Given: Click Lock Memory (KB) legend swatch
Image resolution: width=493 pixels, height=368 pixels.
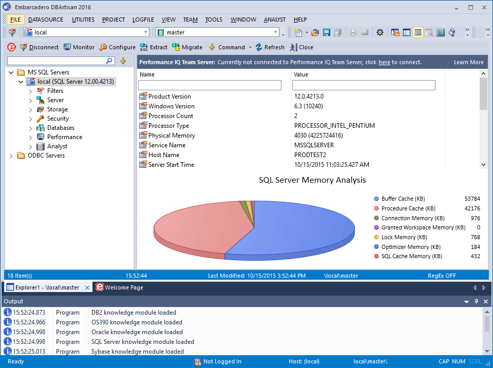Looking at the screenshot, I should (x=376, y=237).
